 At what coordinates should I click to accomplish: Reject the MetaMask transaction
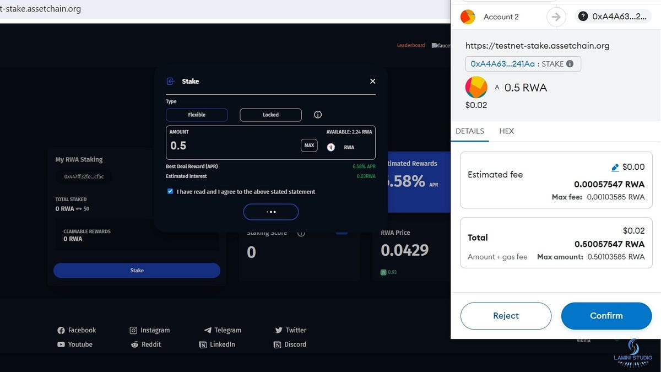pyautogui.click(x=506, y=316)
